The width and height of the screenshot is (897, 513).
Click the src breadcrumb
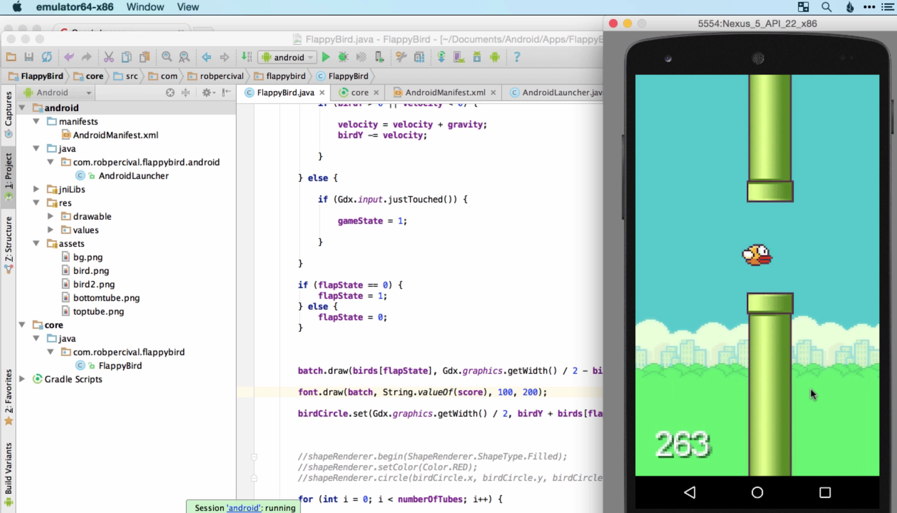(126, 76)
